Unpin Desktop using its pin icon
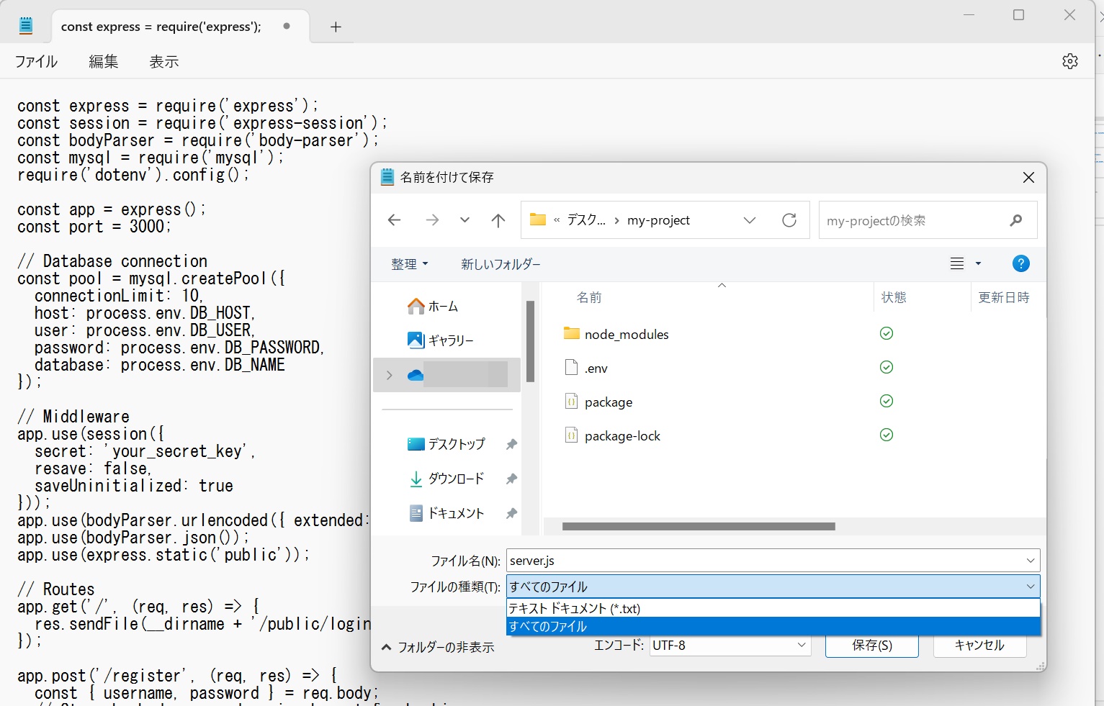Viewport: 1104px width, 706px height. pyautogui.click(x=511, y=445)
